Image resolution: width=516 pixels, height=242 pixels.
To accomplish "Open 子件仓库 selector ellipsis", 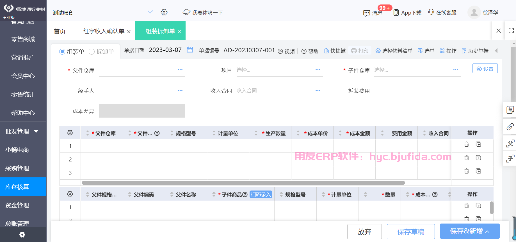I will (456, 70).
